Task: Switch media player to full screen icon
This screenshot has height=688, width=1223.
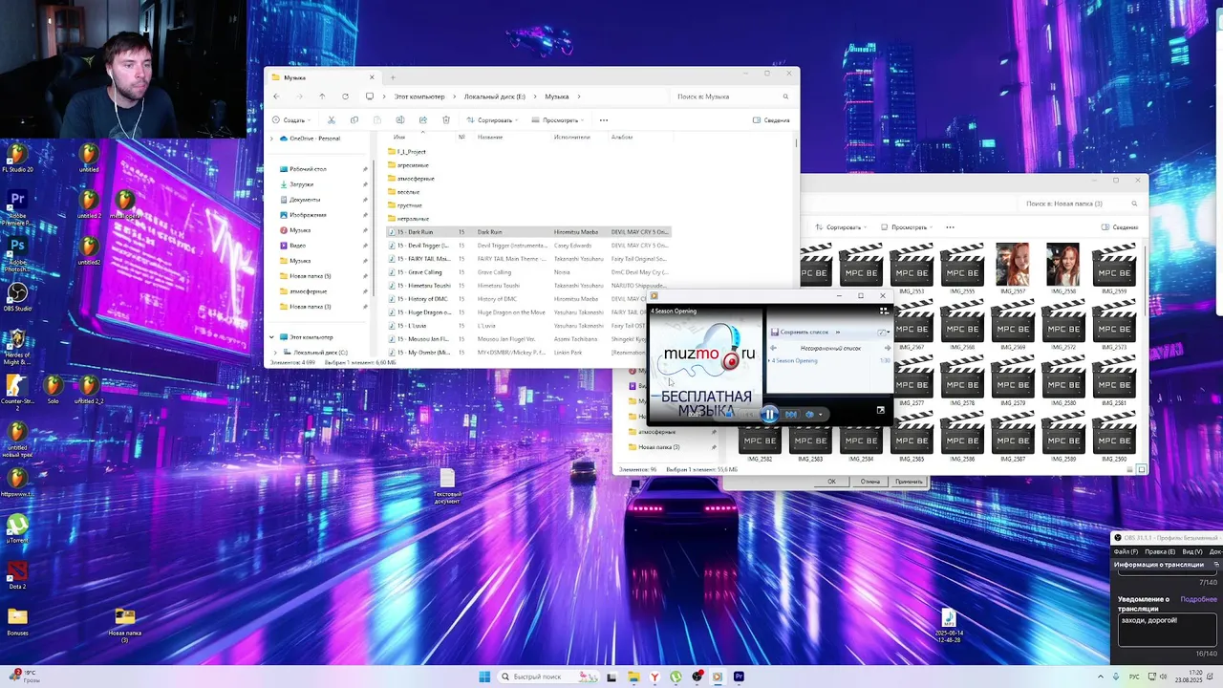Action: tap(881, 411)
